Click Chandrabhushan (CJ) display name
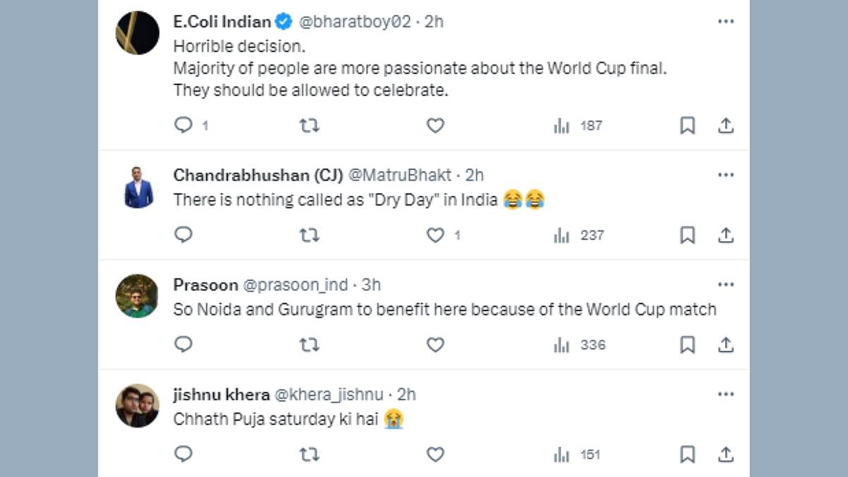The width and height of the screenshot is (848, 477). [258, 175]
